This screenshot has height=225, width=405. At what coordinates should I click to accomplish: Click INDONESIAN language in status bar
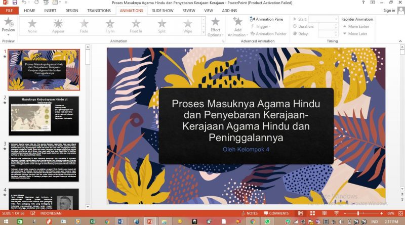[51, 213]
